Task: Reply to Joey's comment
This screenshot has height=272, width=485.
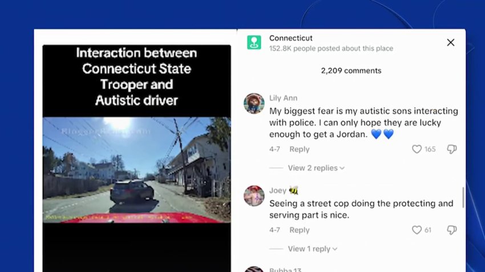Action: (x=300, y=230)
